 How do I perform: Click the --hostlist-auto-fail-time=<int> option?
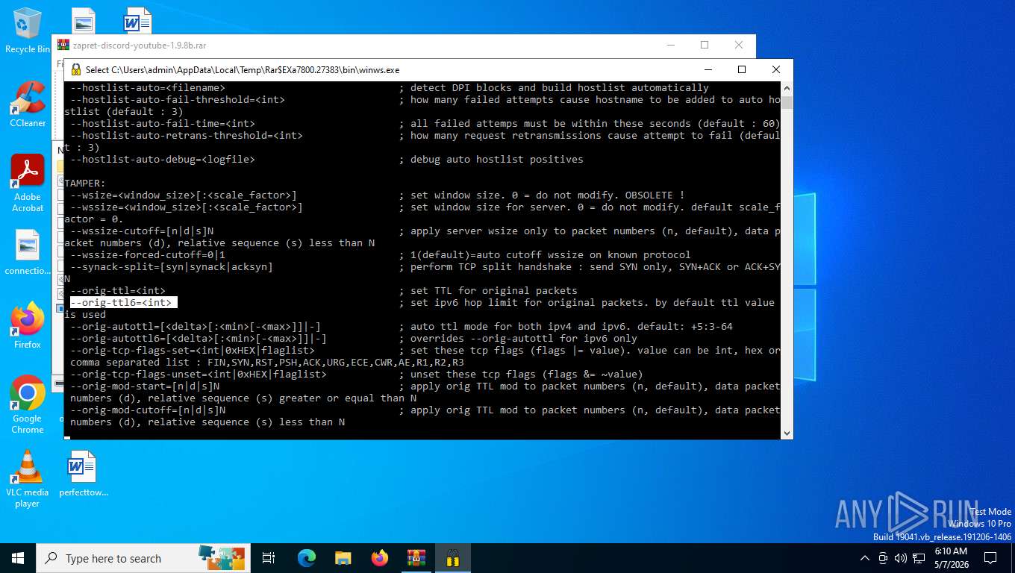coord(163,123)
